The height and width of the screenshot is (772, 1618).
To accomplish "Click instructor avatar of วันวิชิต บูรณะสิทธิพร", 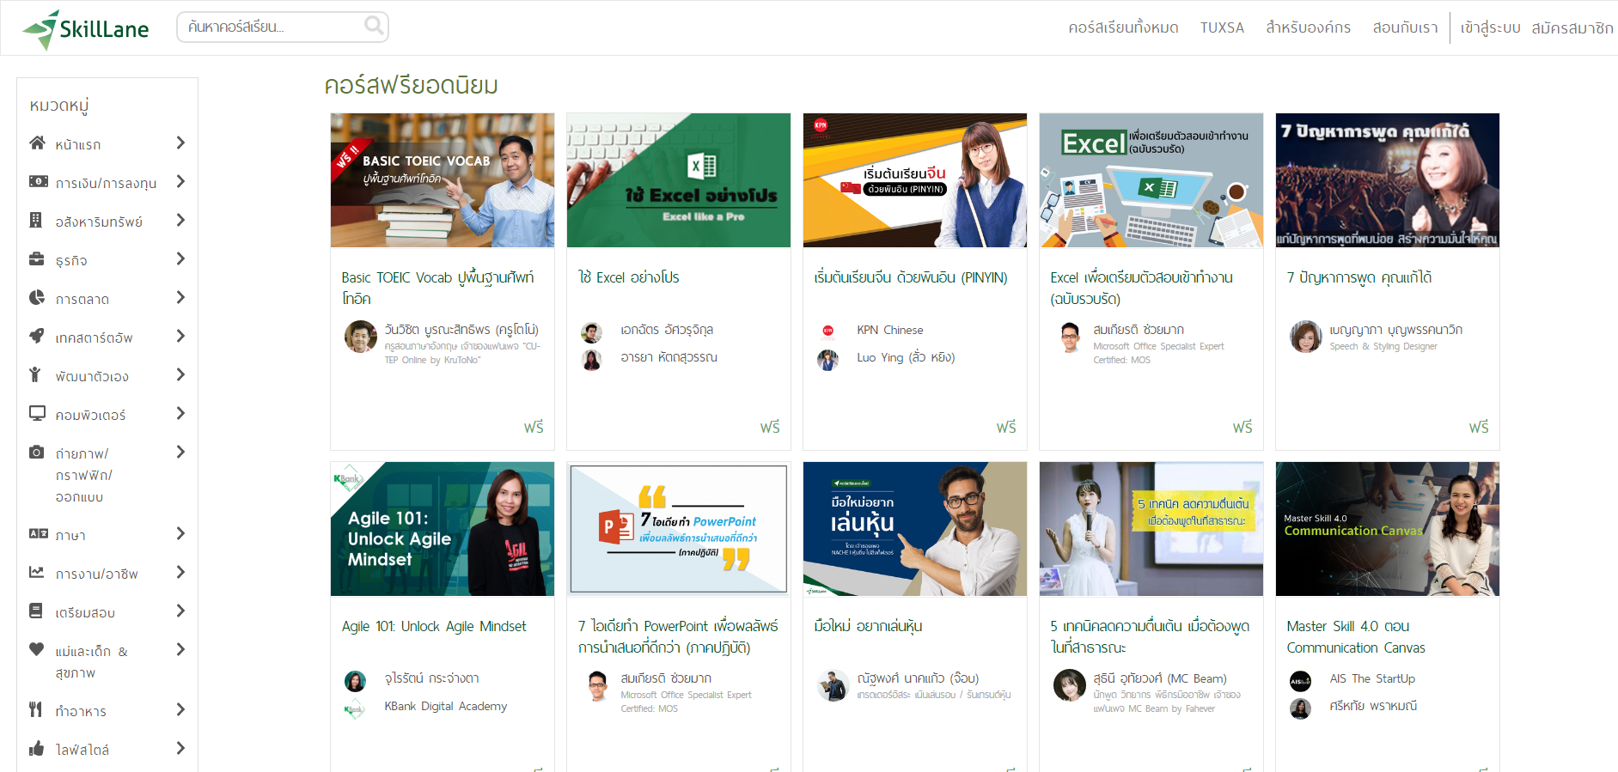I will pyautogui.click(x=361, y=337).
